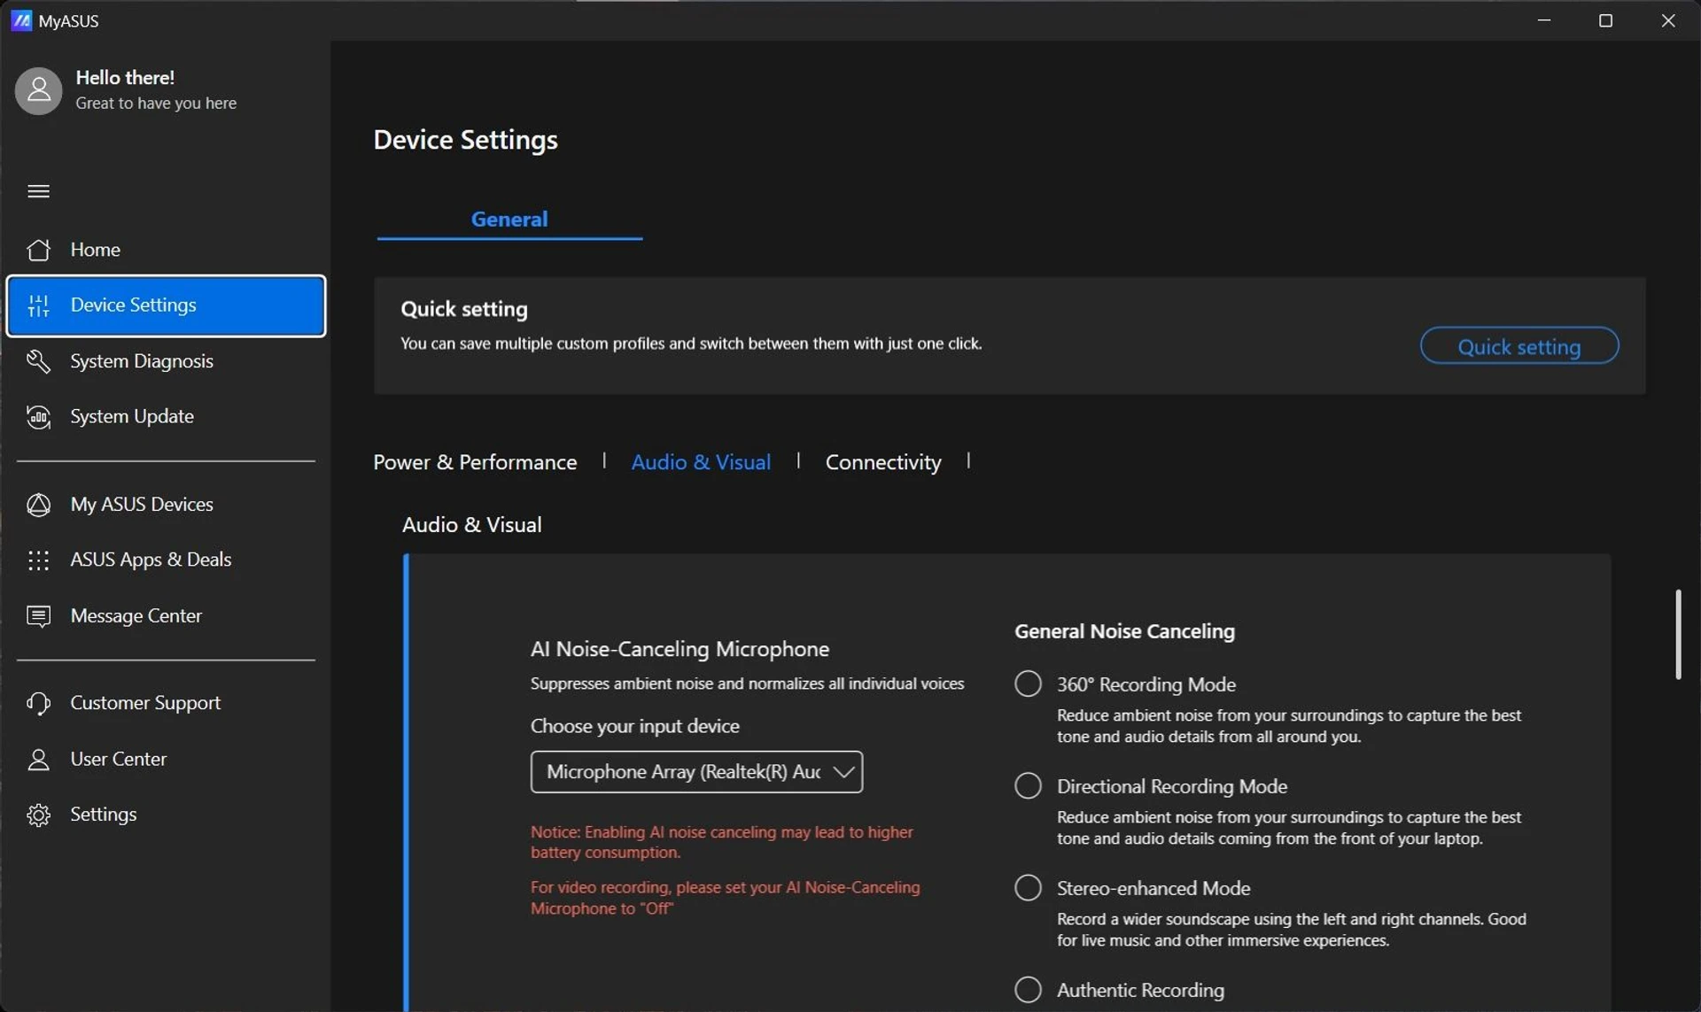The image size is (1701, 1012).
Task: Click the 'Device Settings' page title
Action: tap(465, 140)
